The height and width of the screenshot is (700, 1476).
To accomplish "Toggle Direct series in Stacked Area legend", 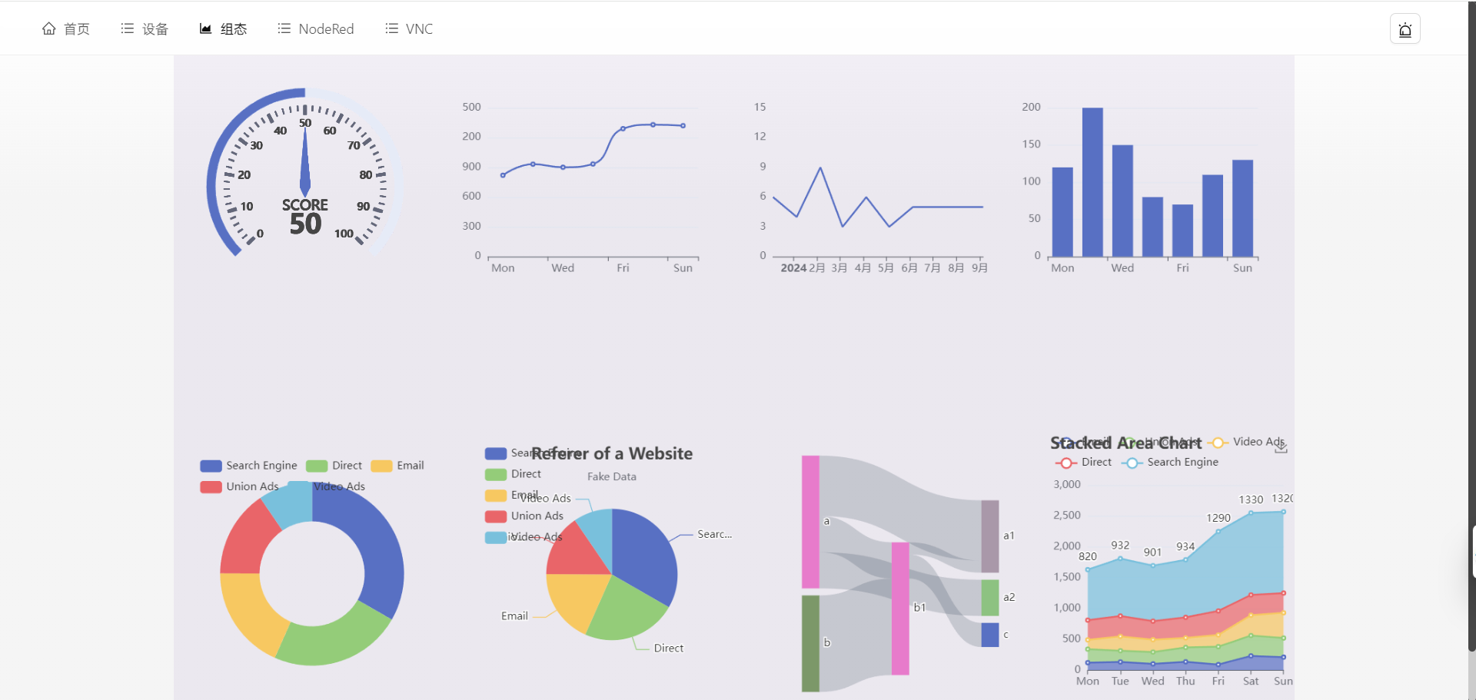I will pyautogui.click(x=1084, y=463).
